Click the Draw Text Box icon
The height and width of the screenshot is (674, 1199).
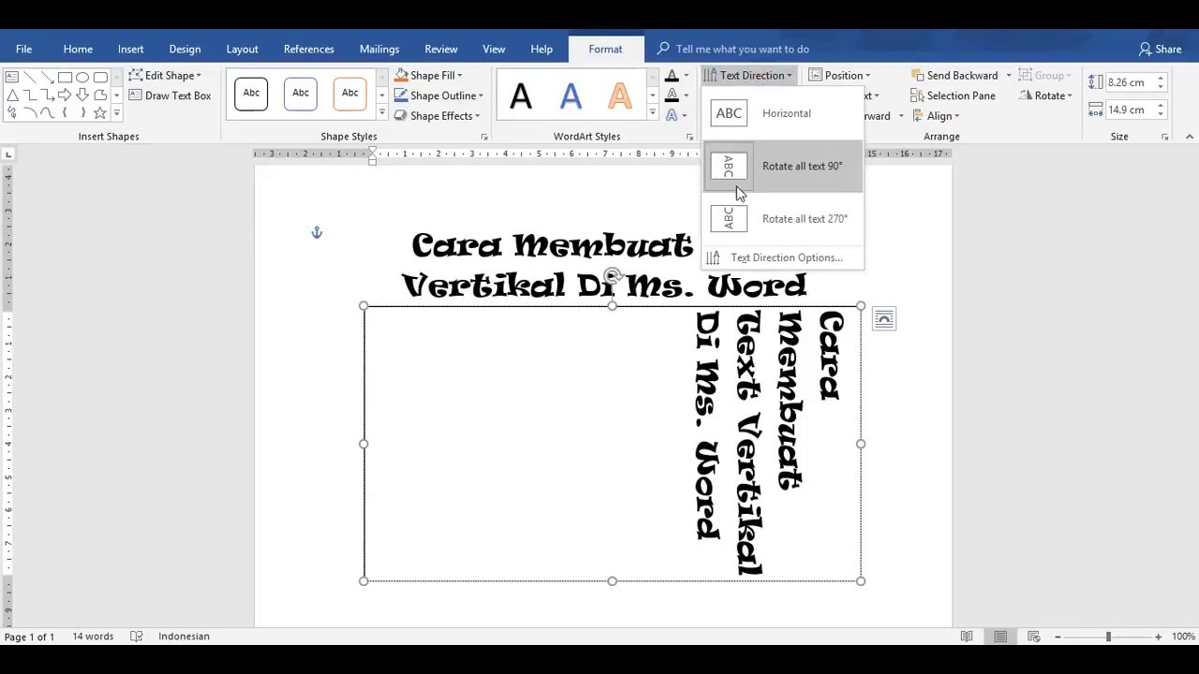coord(135,95)
